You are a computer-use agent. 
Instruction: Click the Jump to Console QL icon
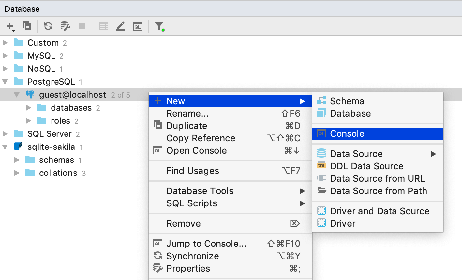tap(158, 244)
